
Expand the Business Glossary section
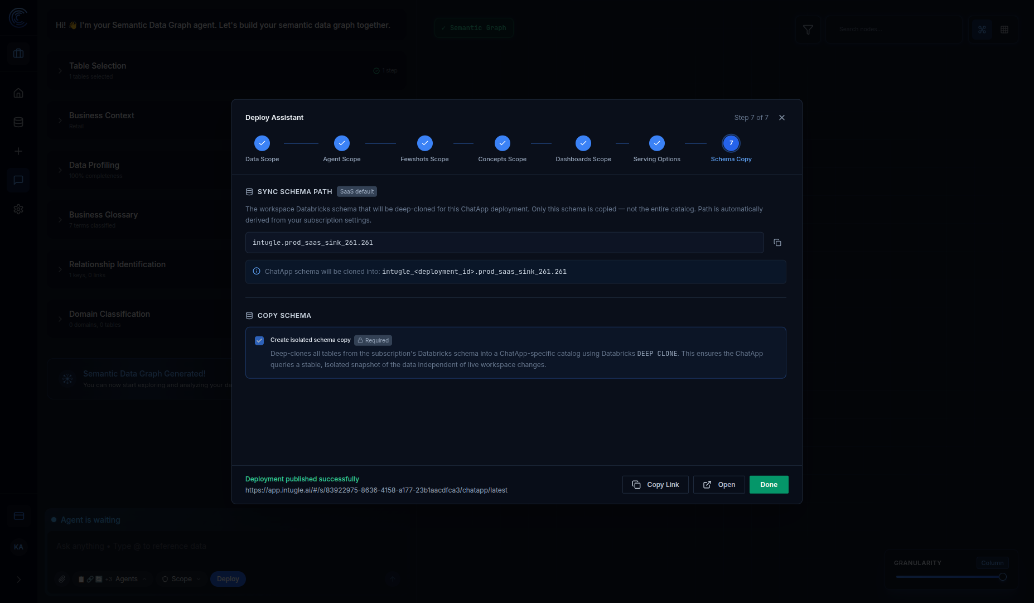pyautogui.click(x=60, y=220)
